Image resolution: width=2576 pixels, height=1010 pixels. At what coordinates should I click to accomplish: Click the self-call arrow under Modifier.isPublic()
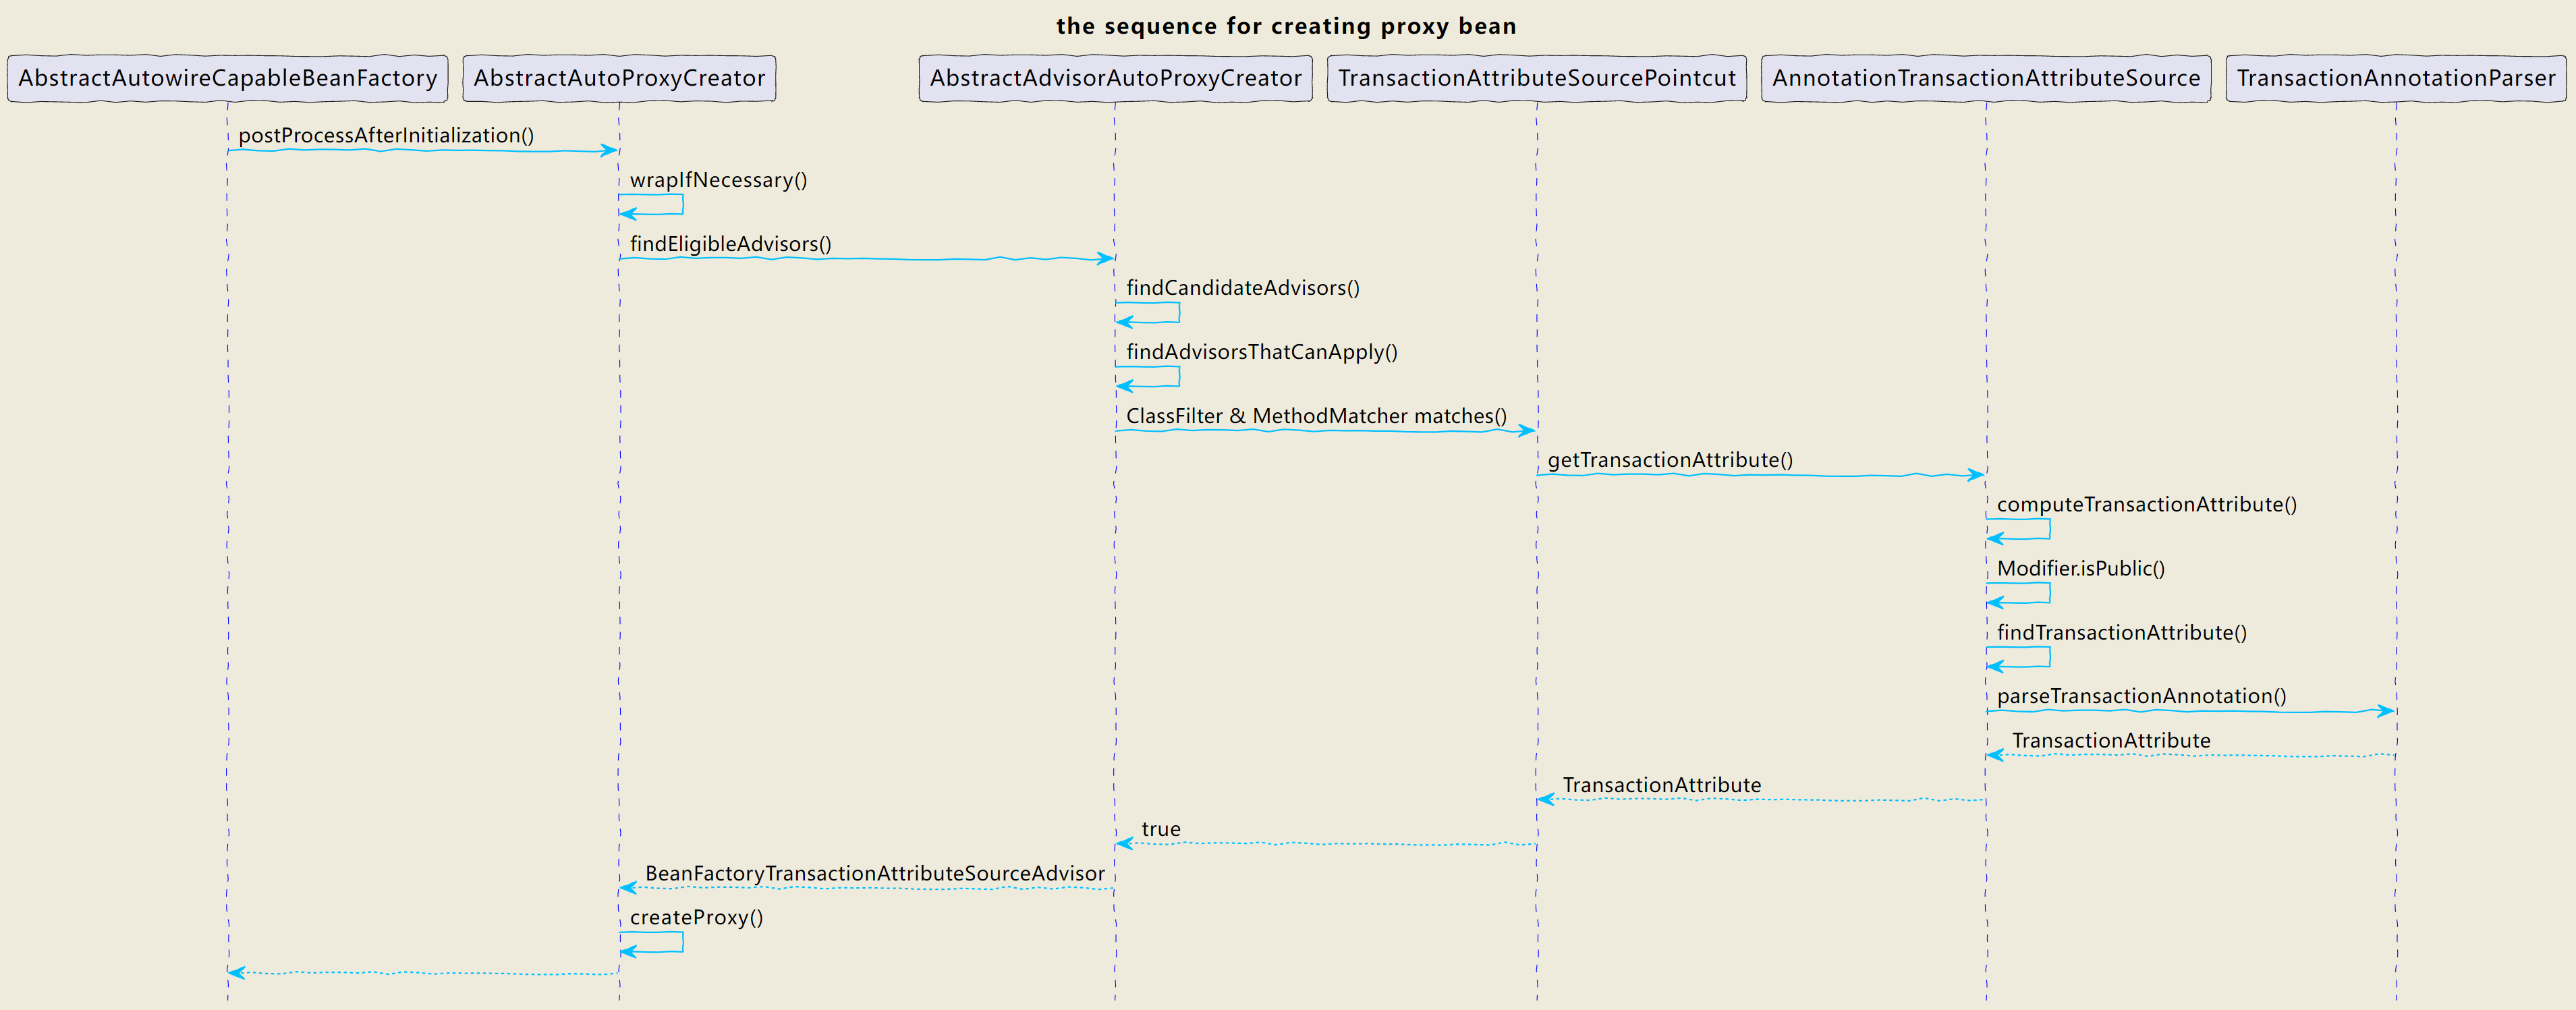[x=2019, y=594]
